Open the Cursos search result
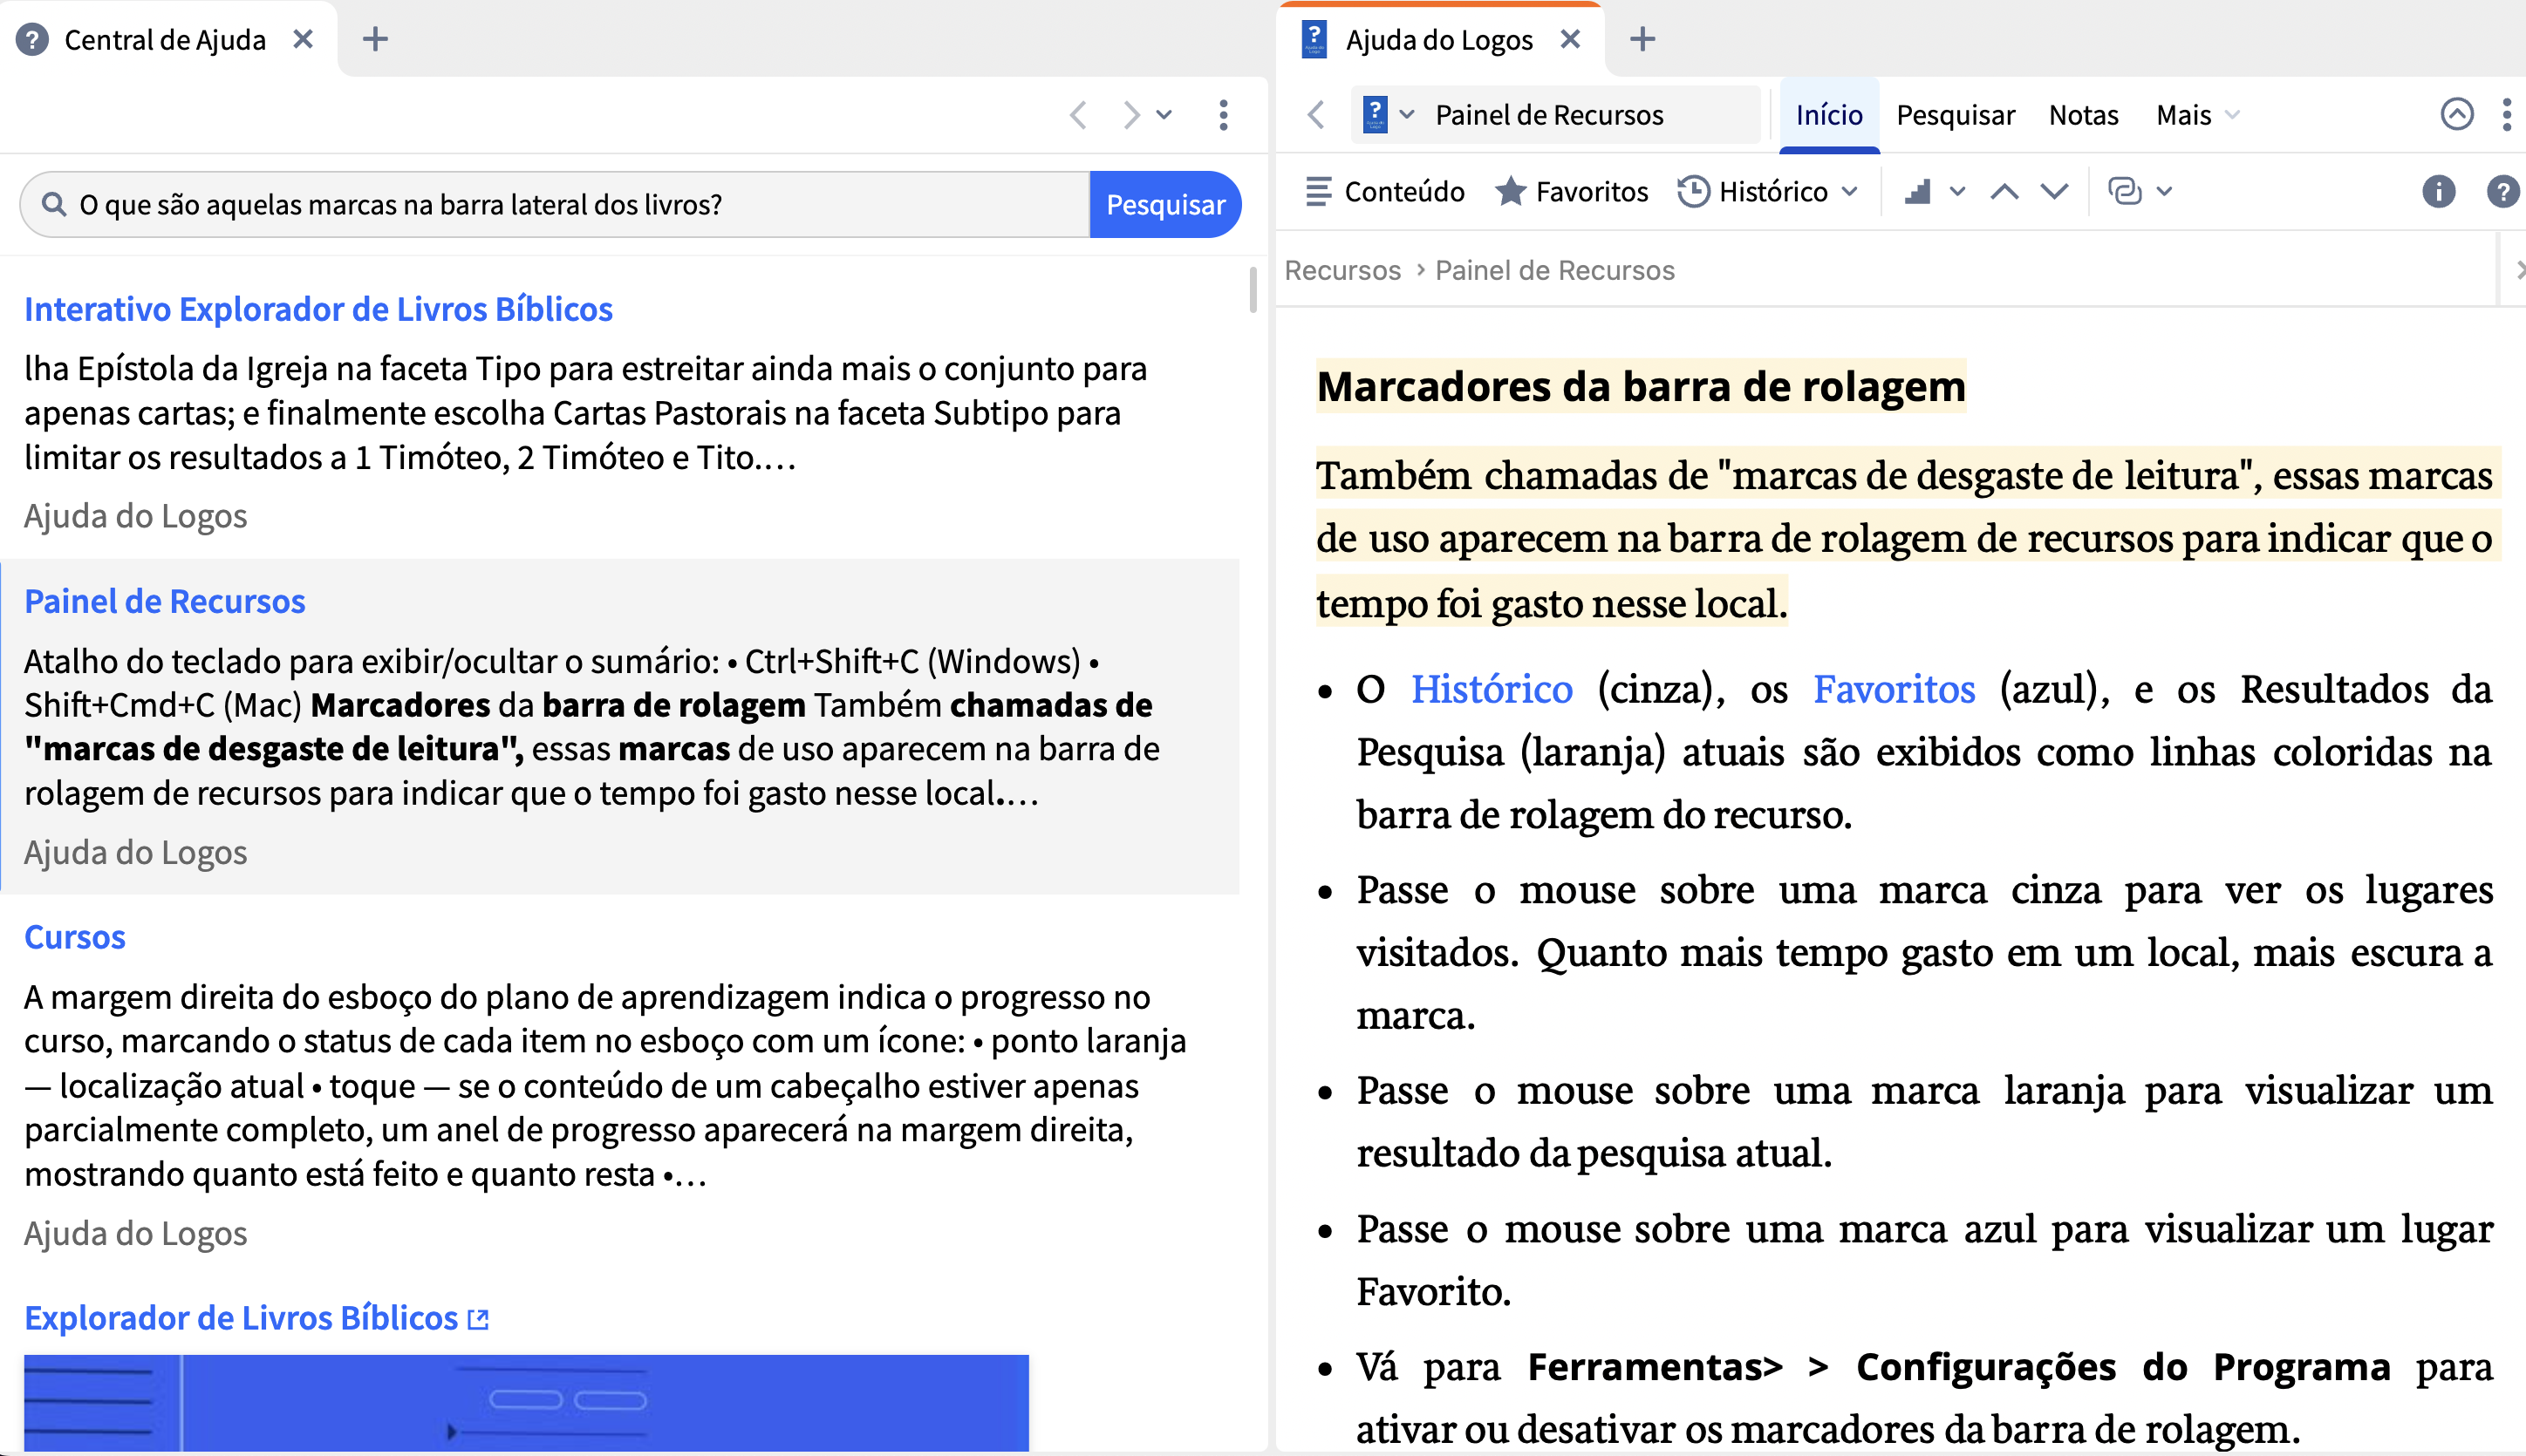2526x1456 pixels. (75, 937)
